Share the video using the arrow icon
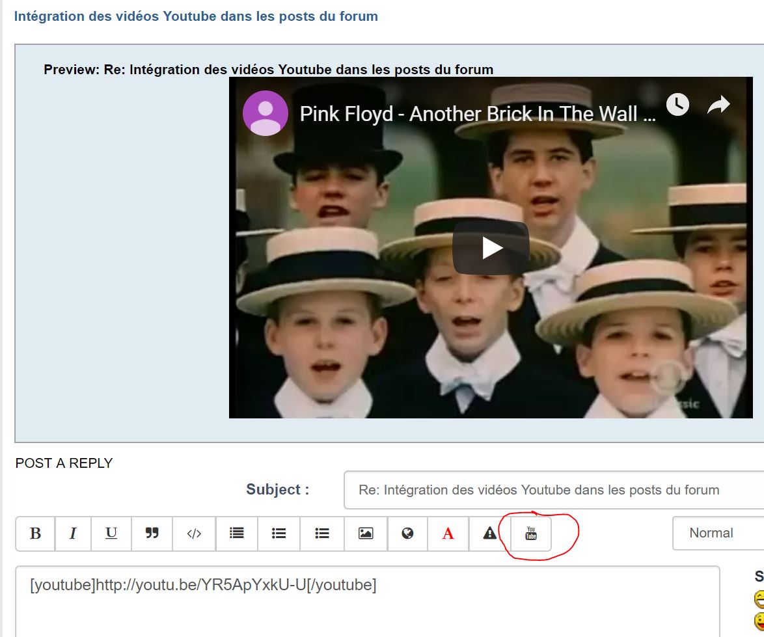 click(x=719, y=104)
